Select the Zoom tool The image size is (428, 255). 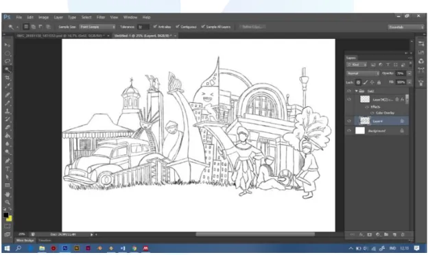[x=8, y=202]
